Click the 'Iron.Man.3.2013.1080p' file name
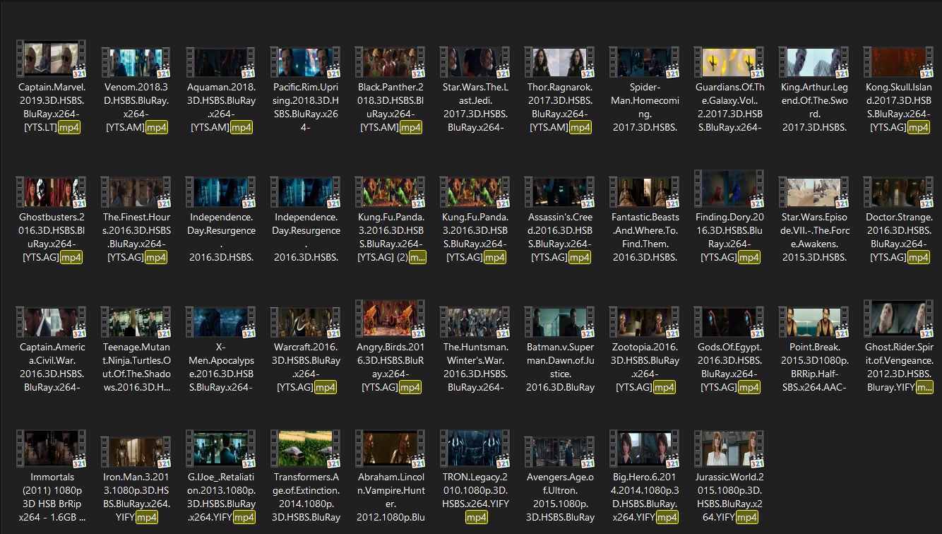This screenshot has height=534, width=942. [x=136, y=497]
